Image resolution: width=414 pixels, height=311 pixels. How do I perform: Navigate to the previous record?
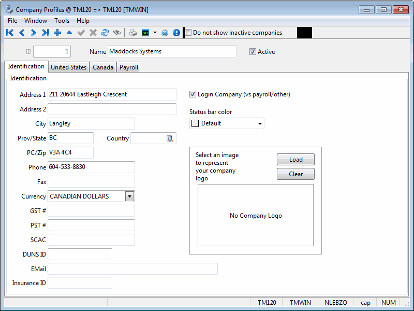click(x=22, y=33)
